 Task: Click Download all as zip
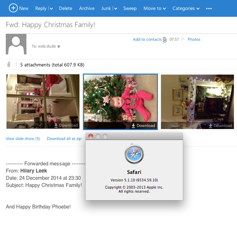[64, 138]
